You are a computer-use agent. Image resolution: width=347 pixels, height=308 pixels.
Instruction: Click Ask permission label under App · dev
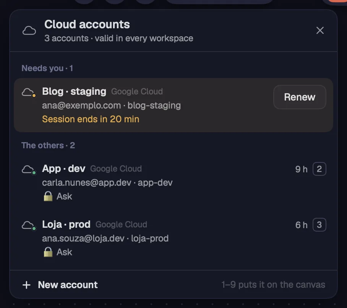65,196
